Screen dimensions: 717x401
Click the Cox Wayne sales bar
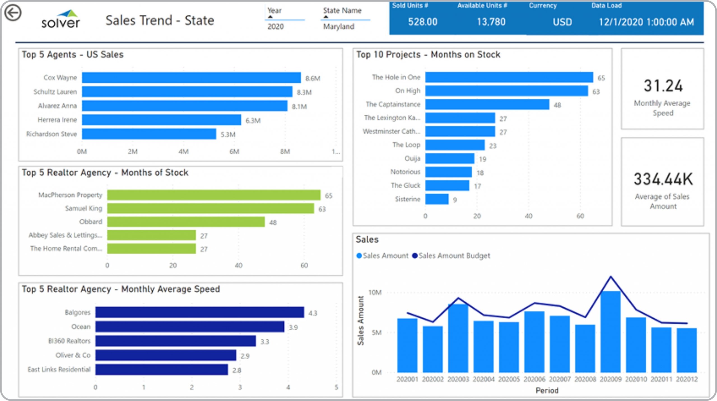[x=191, y=78]
